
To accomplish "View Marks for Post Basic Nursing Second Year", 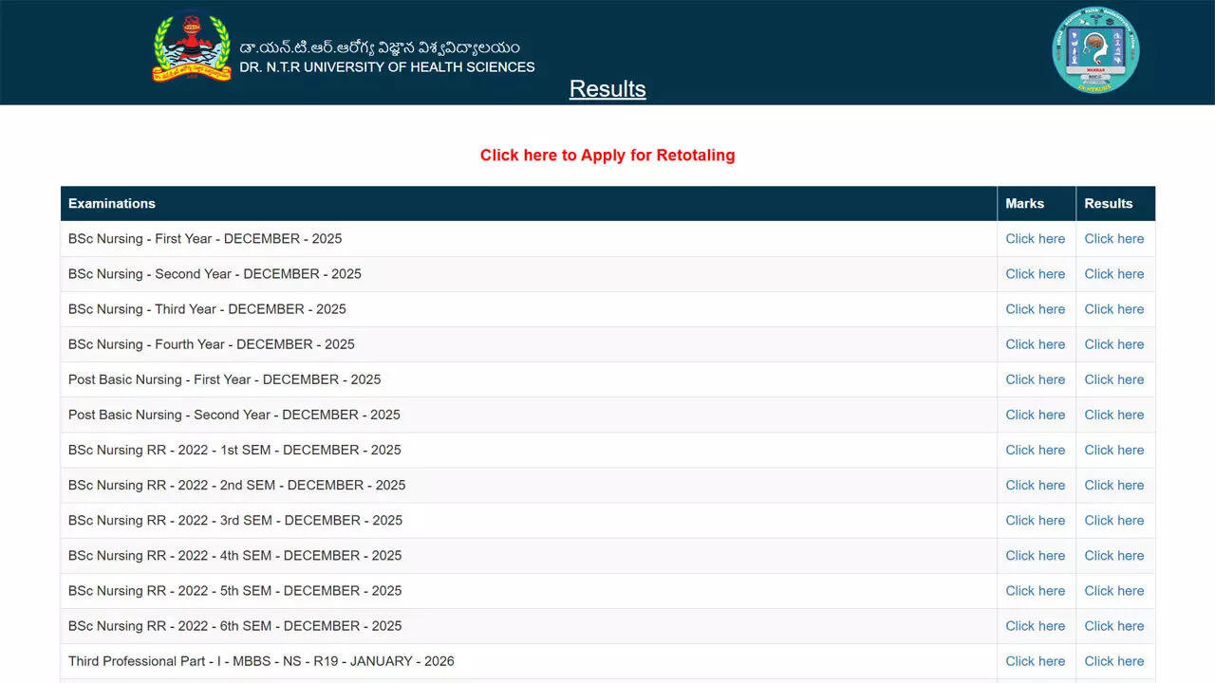I will [1035, 415].
